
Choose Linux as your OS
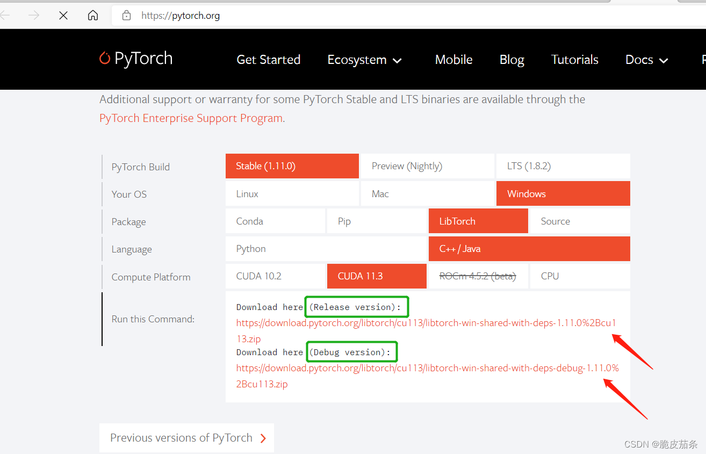pos(292,194)
